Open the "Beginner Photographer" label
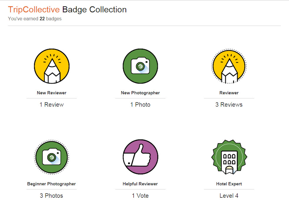The image size is (289, 208). pyautogui.click(x=51, y=184)
